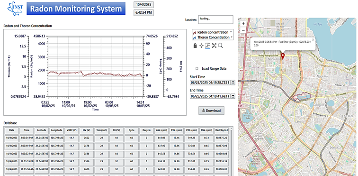Click the Cycle column header

tap(132, 130)
